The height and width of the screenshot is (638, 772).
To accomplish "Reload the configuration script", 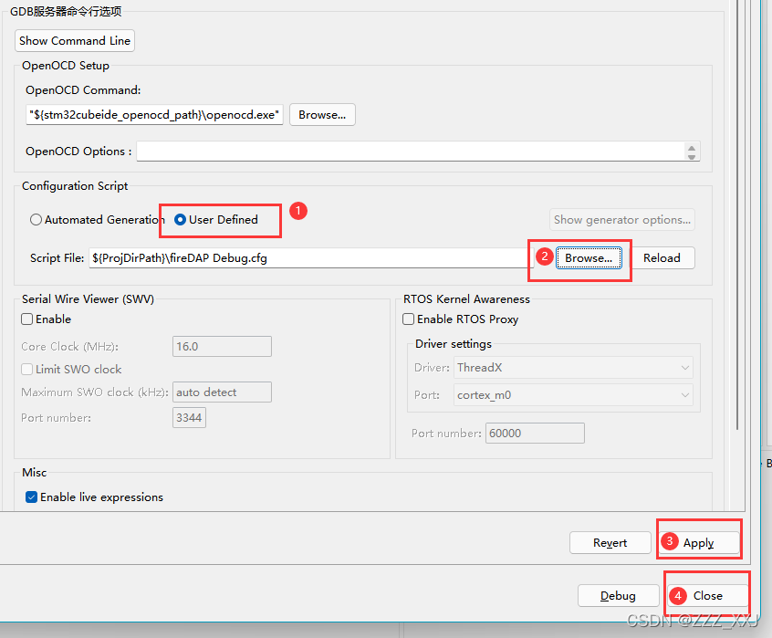I will pos(662,258).
